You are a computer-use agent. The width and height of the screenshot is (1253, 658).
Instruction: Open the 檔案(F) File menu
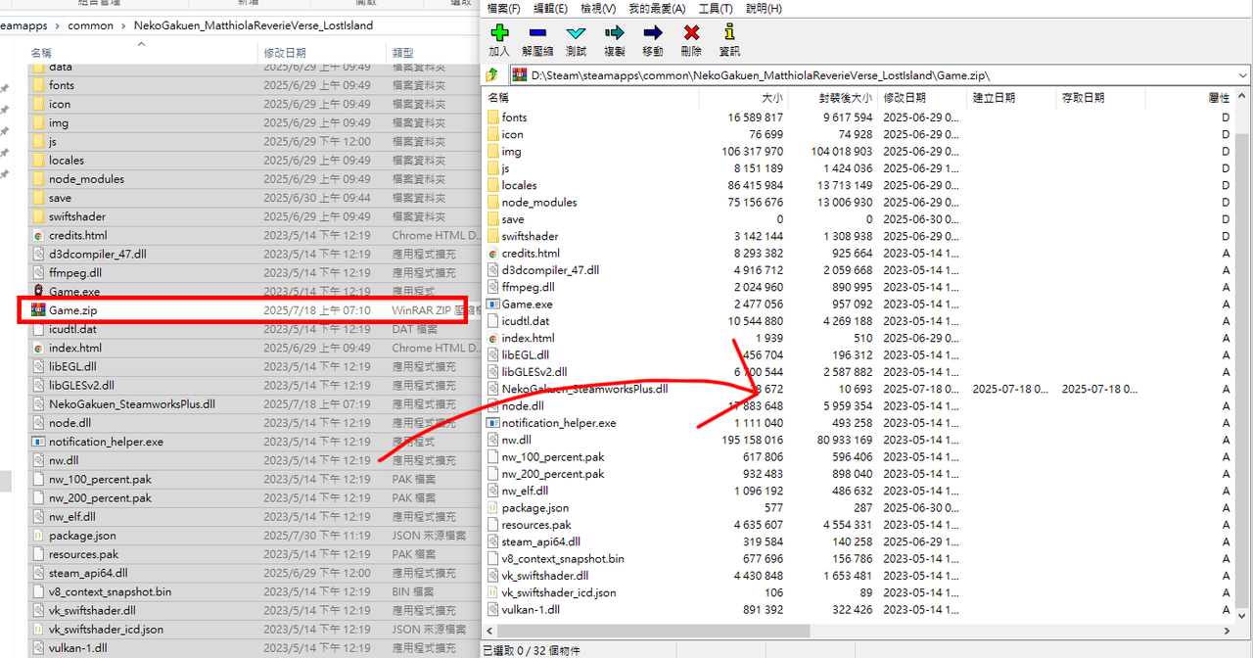(503, 8)
